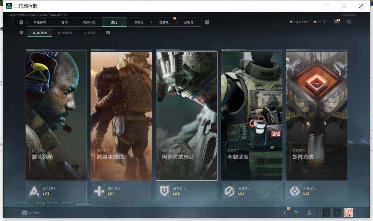Viewport: 373px width, 221px height.
Task: Click the combat department arrow emblem icon
Action: 34,191
